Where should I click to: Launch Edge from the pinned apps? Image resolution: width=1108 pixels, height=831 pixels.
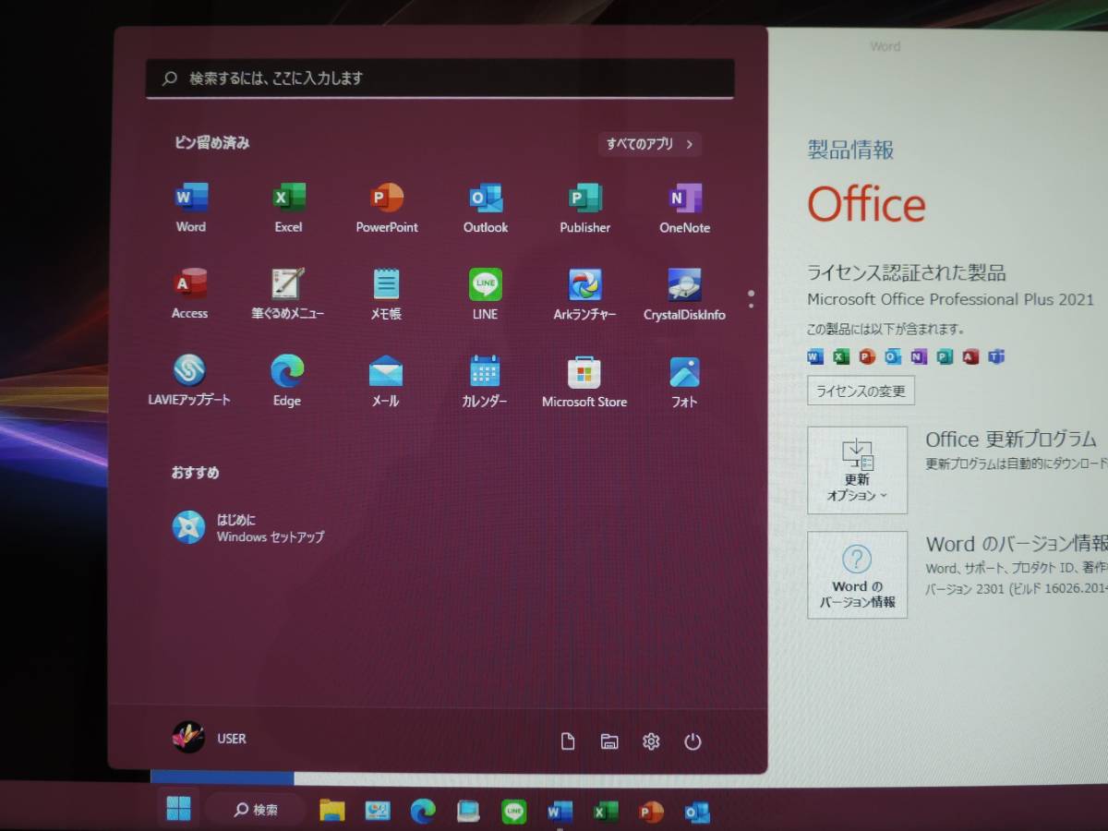(287, 381)
